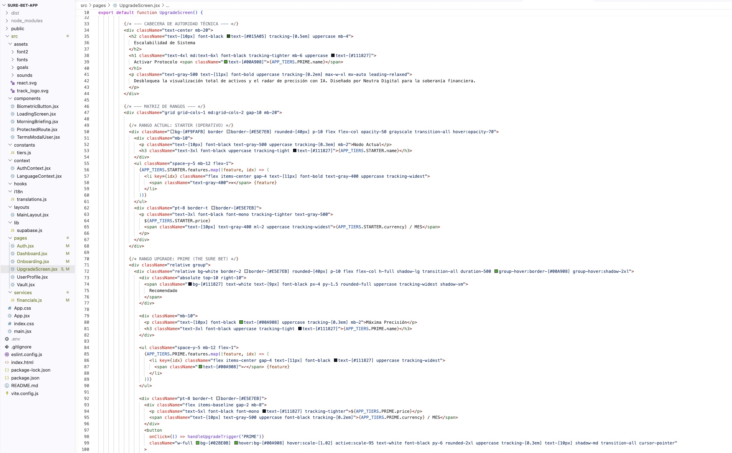The height and width of the screenshot is (453, 732).
Task: Click the index.html file icon
Action: pyautogui.click(x=7, y=362)
